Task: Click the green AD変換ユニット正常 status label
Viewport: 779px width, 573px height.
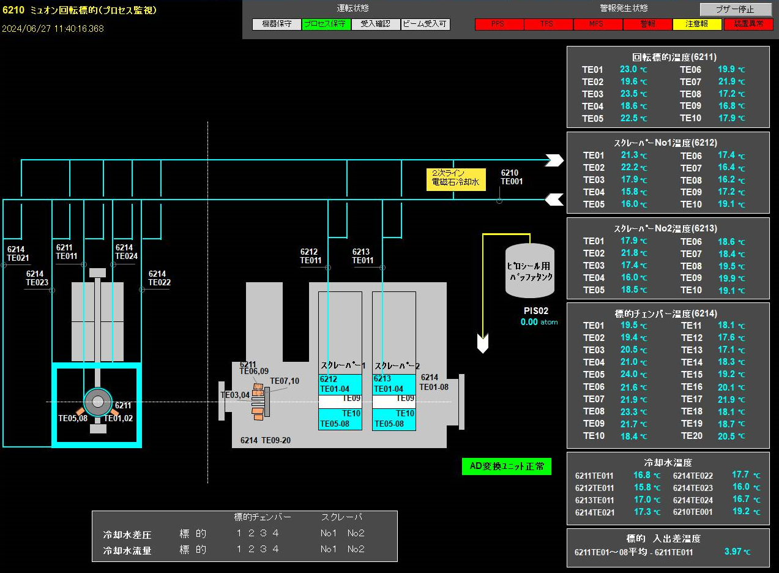Action: click(x=506, y=466)
